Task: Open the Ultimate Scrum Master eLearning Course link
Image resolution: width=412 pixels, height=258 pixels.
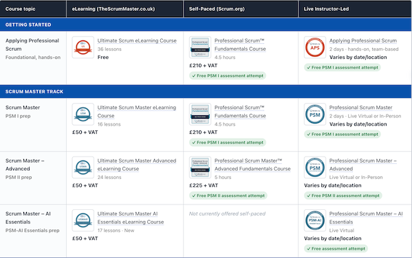Action: 137,111
